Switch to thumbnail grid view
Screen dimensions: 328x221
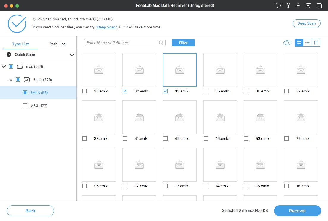pyautogui.click(x=299, y=43)
